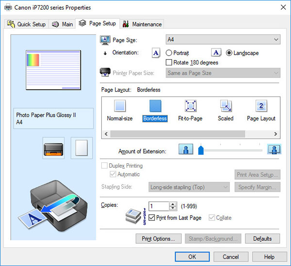Click the page preview thumbnail

click(x=53, y=70)
